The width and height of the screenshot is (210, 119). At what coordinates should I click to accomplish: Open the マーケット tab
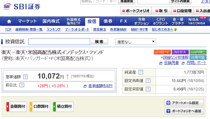(27, 21)
